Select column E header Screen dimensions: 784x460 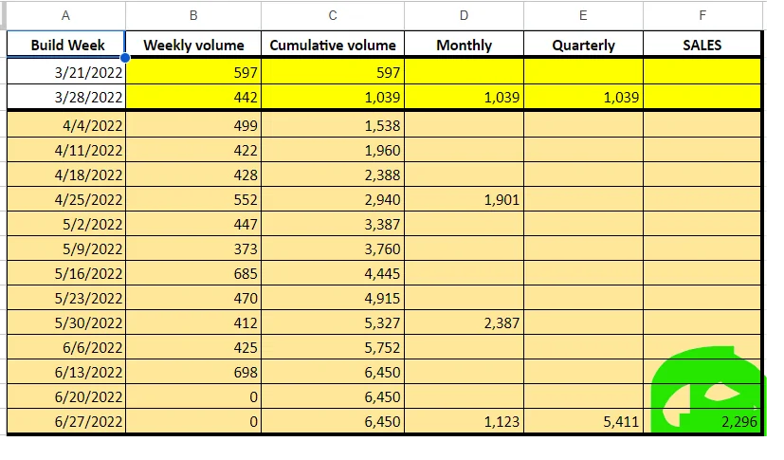pyautogui.click(x=583, y=15)
